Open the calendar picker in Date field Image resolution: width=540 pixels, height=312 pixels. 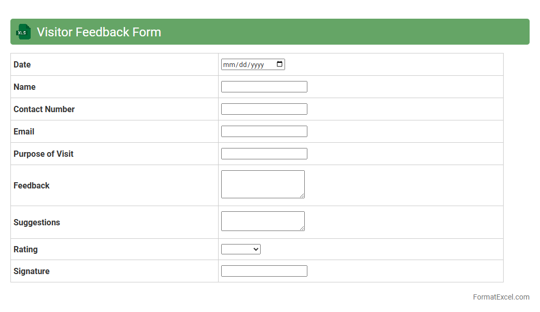click(x=280, y=64)
